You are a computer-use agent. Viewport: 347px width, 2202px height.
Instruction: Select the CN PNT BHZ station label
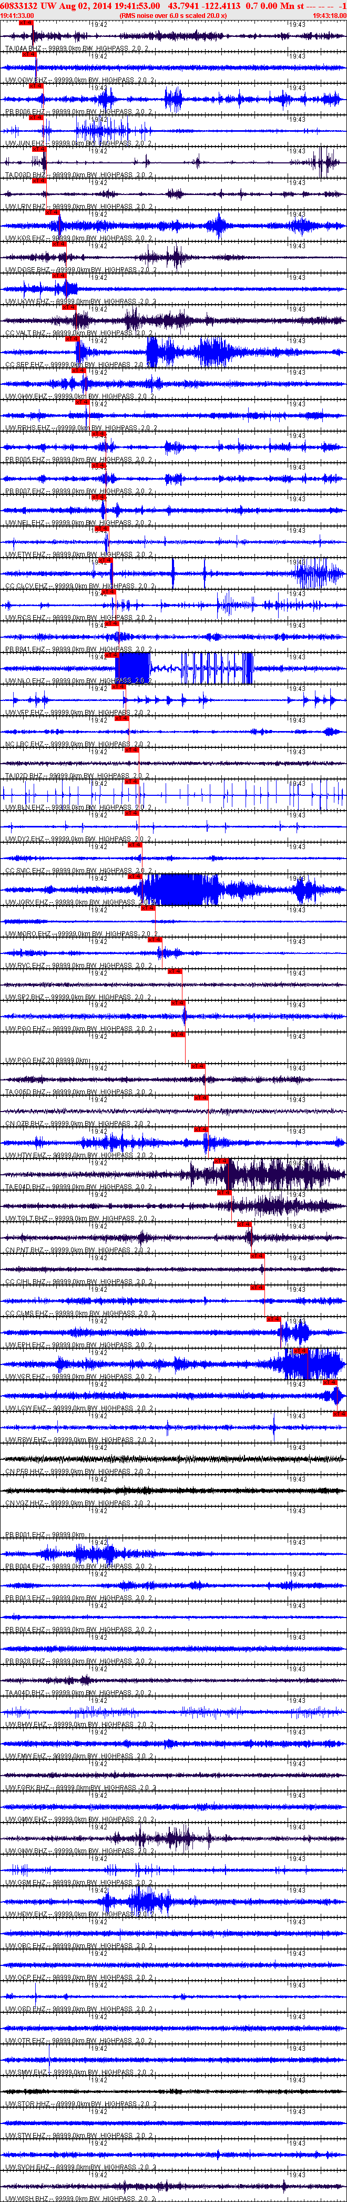click(79, 1251)
